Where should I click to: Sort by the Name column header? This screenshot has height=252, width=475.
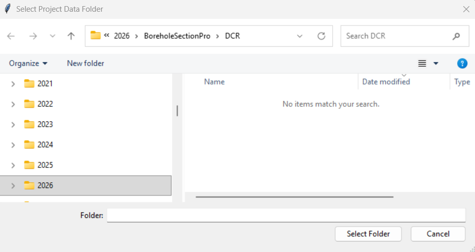click(214, 82)
